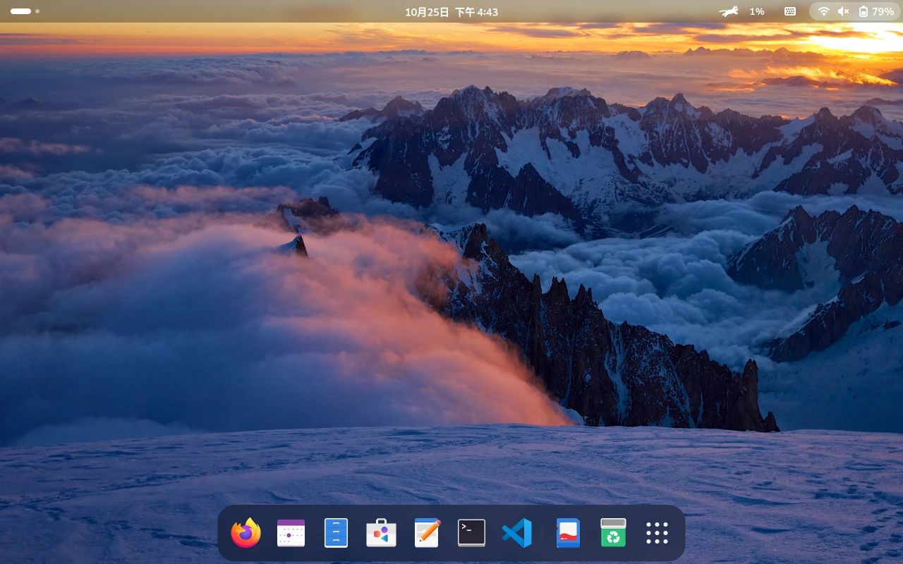Launch the Software store shopping bag icon
The width and height of the screenshot is (903, 564).
[x=381, y=533]
